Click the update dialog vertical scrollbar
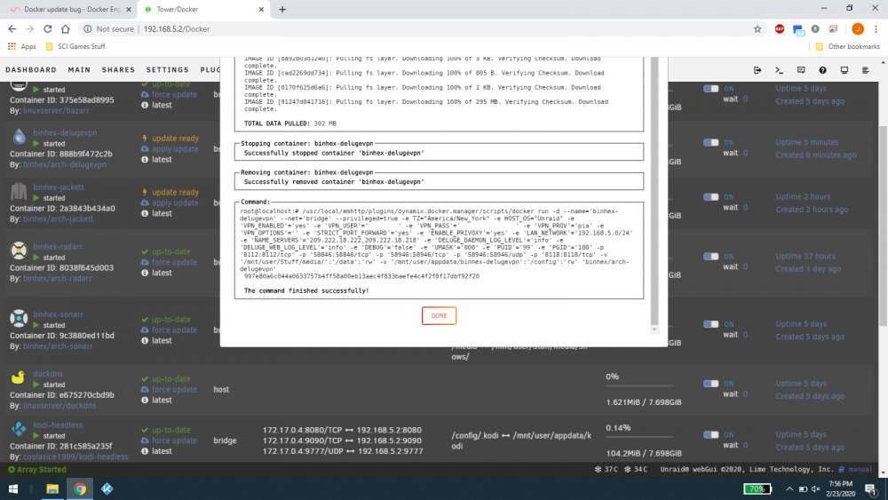 (654, 190)
